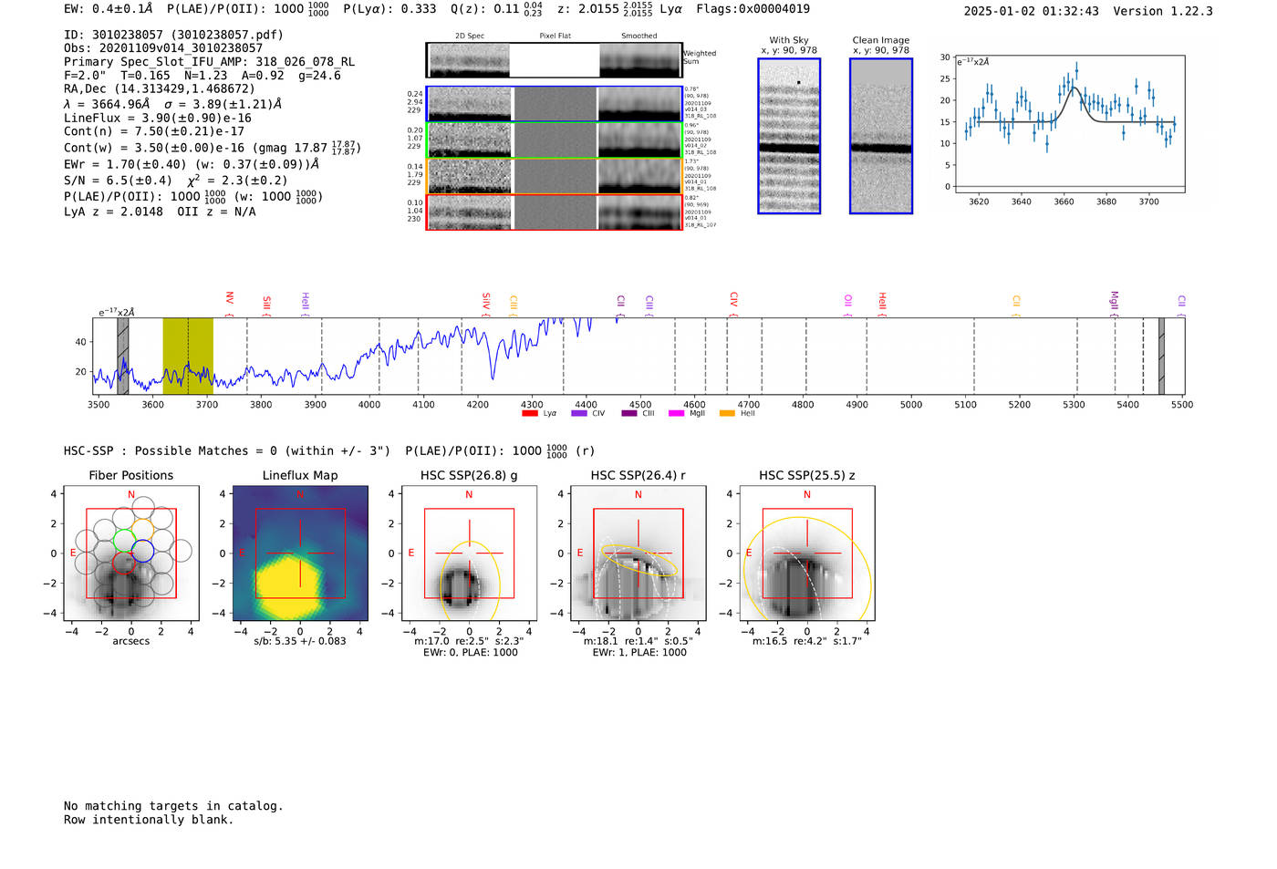Click the green-bordered 2D Spec fiber cutout

click(554, 140)
